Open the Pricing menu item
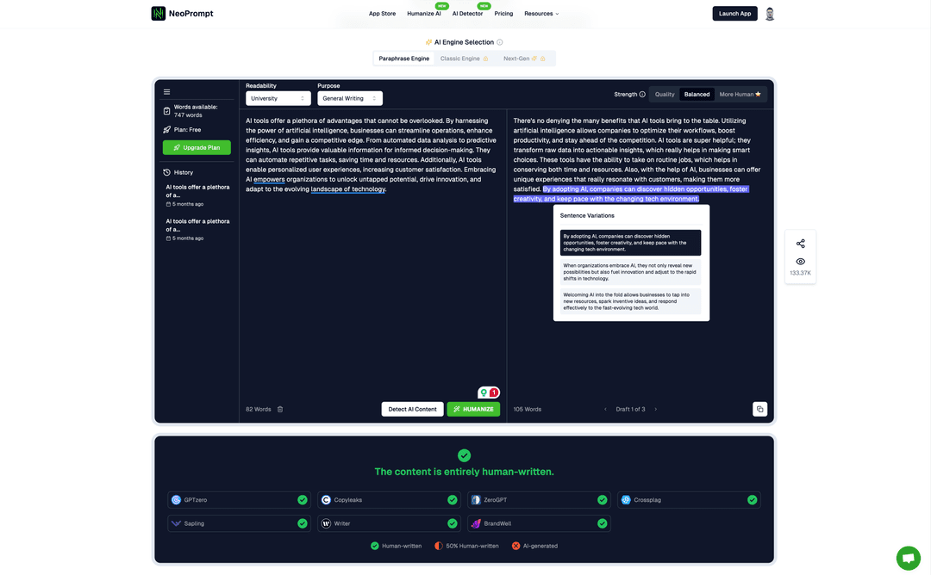The image size is (931, 575). point(503,14)
